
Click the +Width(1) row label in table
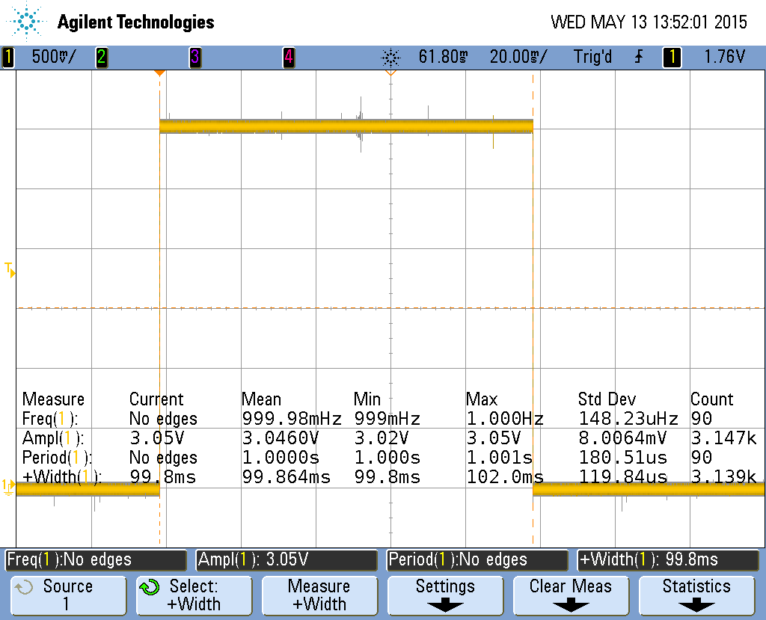(x=61, y=477)
